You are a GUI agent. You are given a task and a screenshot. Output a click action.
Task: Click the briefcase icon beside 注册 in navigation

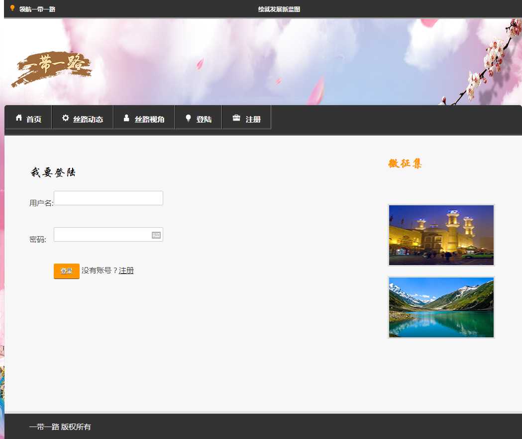pos(236,118)
